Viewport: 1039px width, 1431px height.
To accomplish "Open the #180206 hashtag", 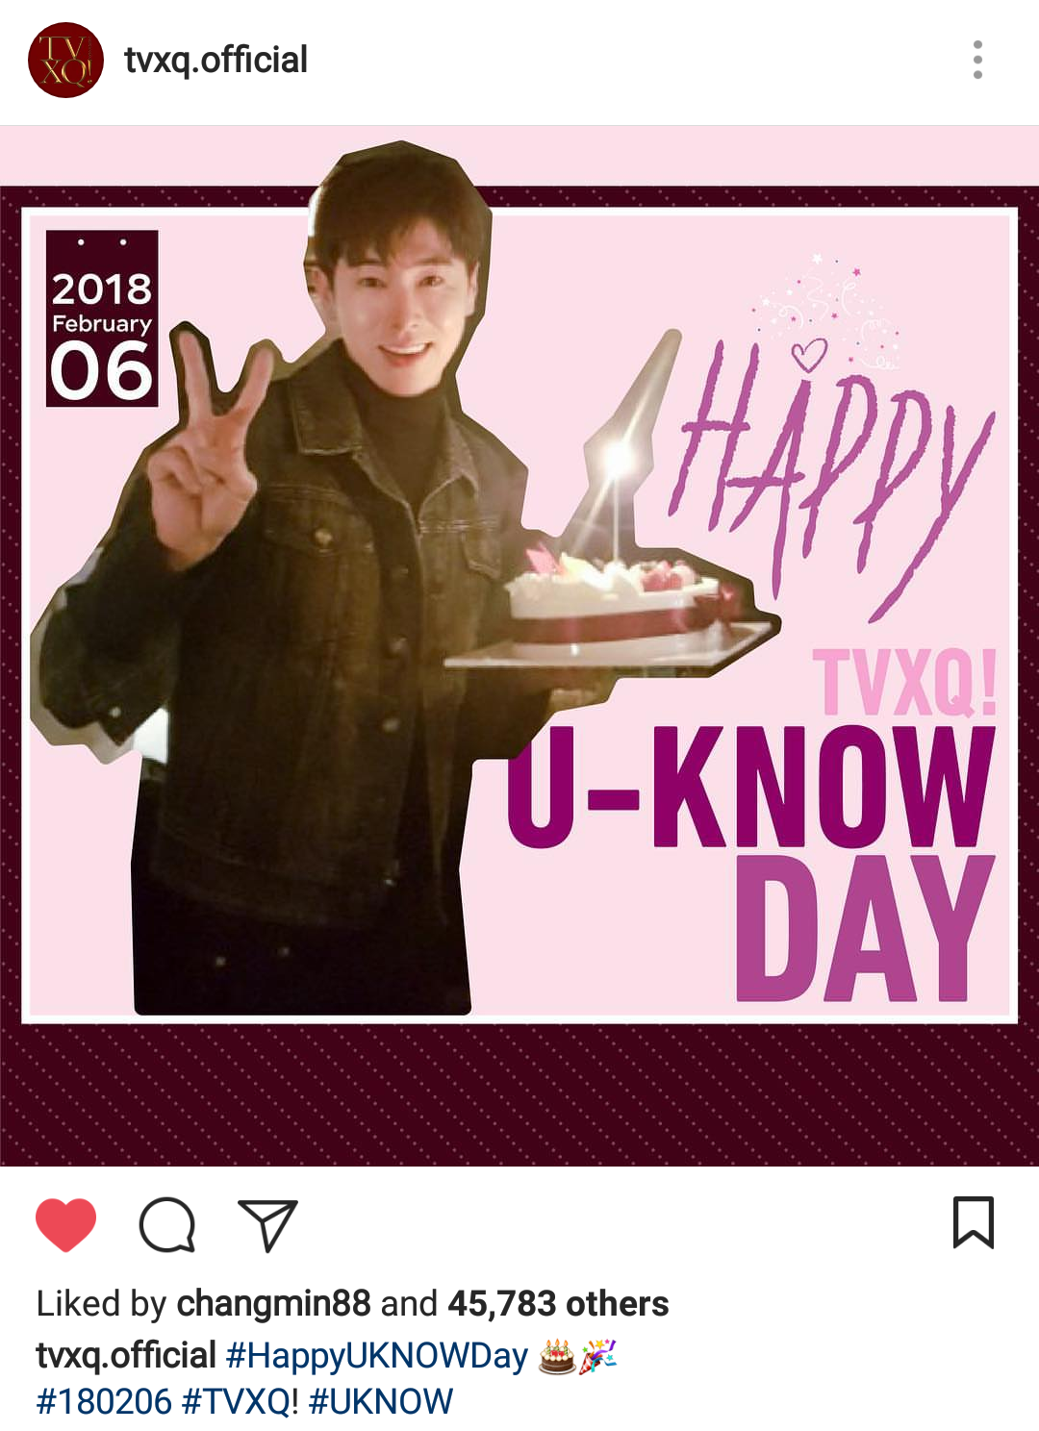I will pos(104,1401).
